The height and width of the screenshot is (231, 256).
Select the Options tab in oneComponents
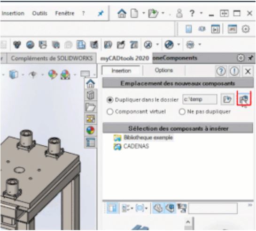click(164, 70)
